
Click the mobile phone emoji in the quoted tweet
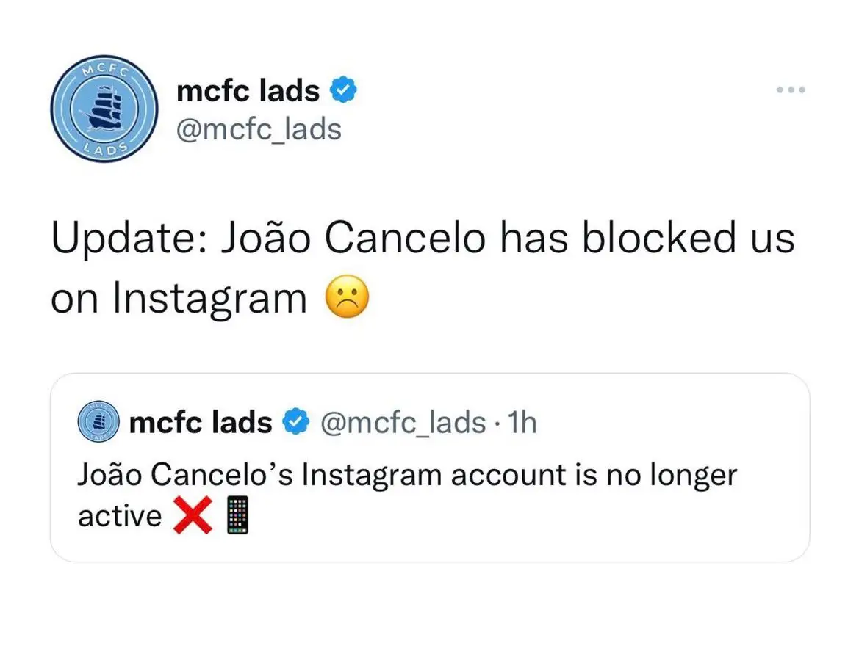tap(237, 514)
